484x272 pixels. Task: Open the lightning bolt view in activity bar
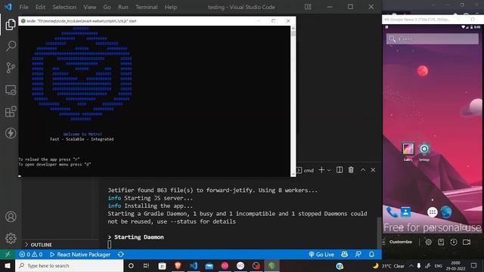coord(11,133)
